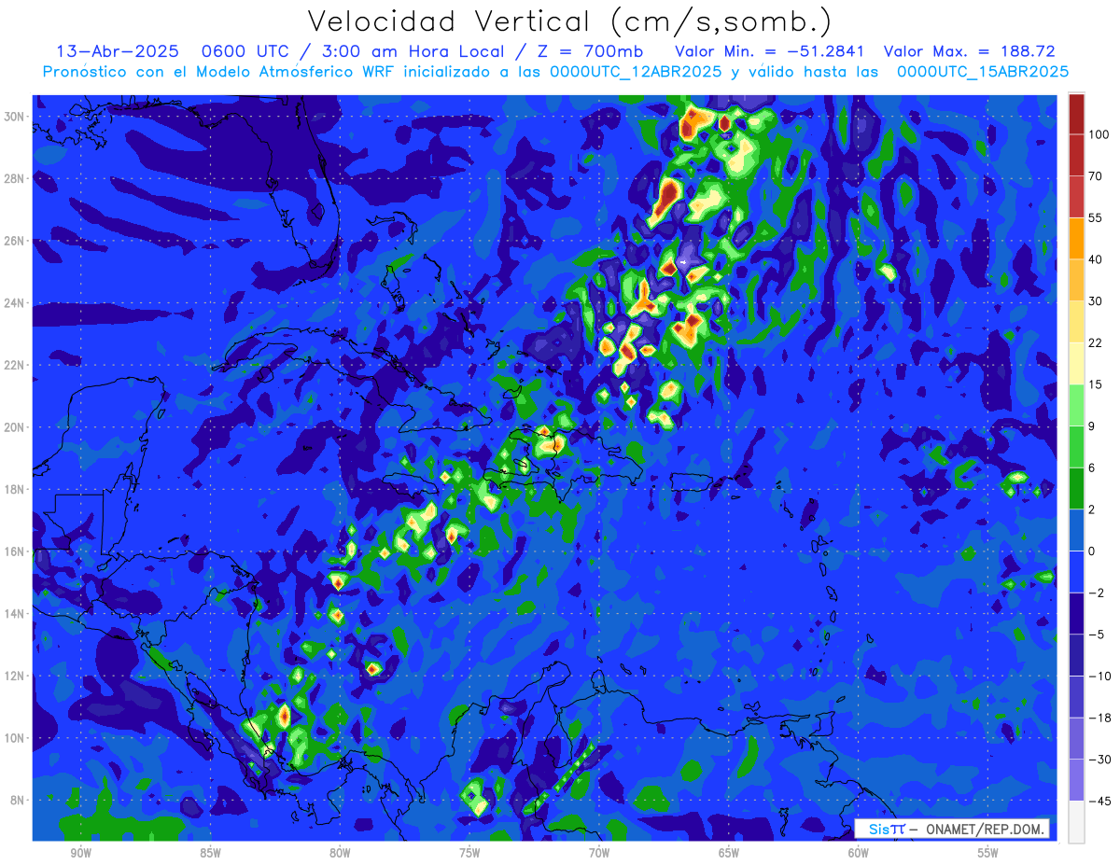
Task: Click the "Valor Min. = -51.2841" text
Action: tap(770, 51)
